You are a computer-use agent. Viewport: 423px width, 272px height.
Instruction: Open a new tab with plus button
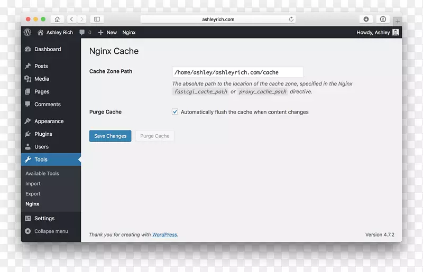coord(398,21)
